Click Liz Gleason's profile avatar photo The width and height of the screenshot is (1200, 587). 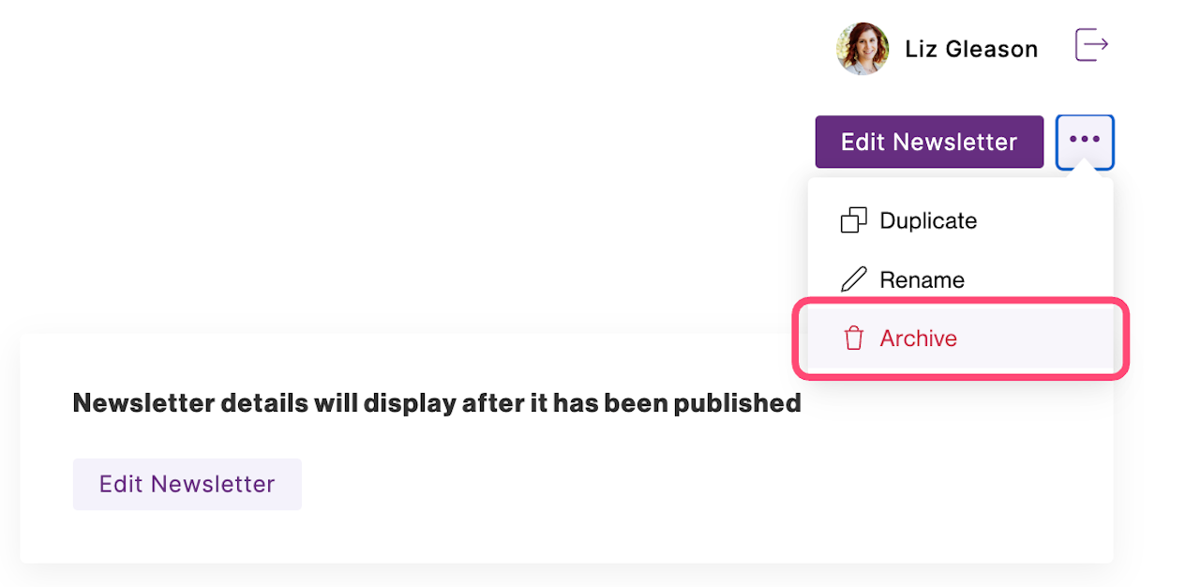(862, 49)
